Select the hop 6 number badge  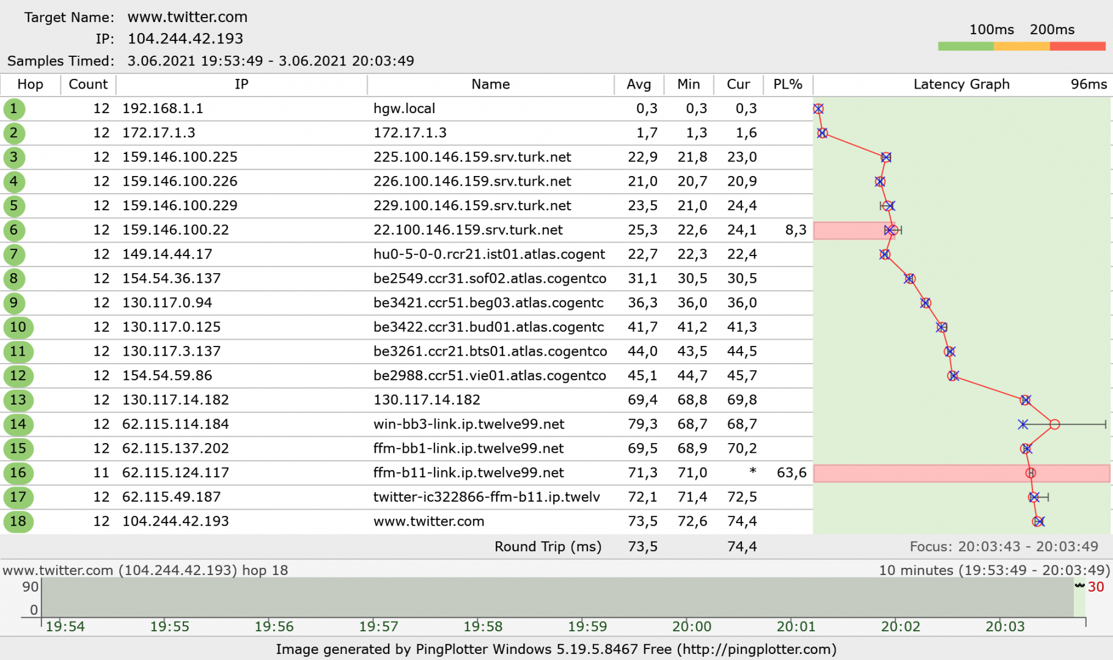[x=13, y=230]
